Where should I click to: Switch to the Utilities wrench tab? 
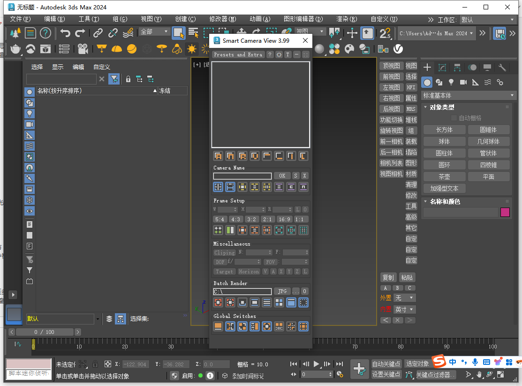click(502, 68)
